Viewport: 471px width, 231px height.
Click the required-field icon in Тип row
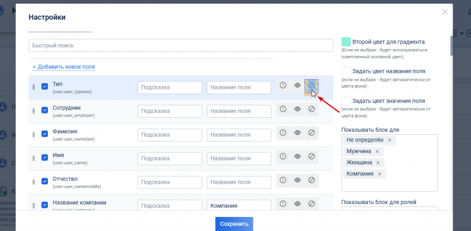click(283, 86)
